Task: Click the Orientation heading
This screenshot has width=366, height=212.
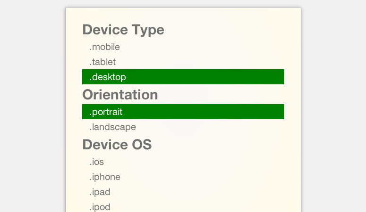Action: pyautogui.click(x=120, y=95)
